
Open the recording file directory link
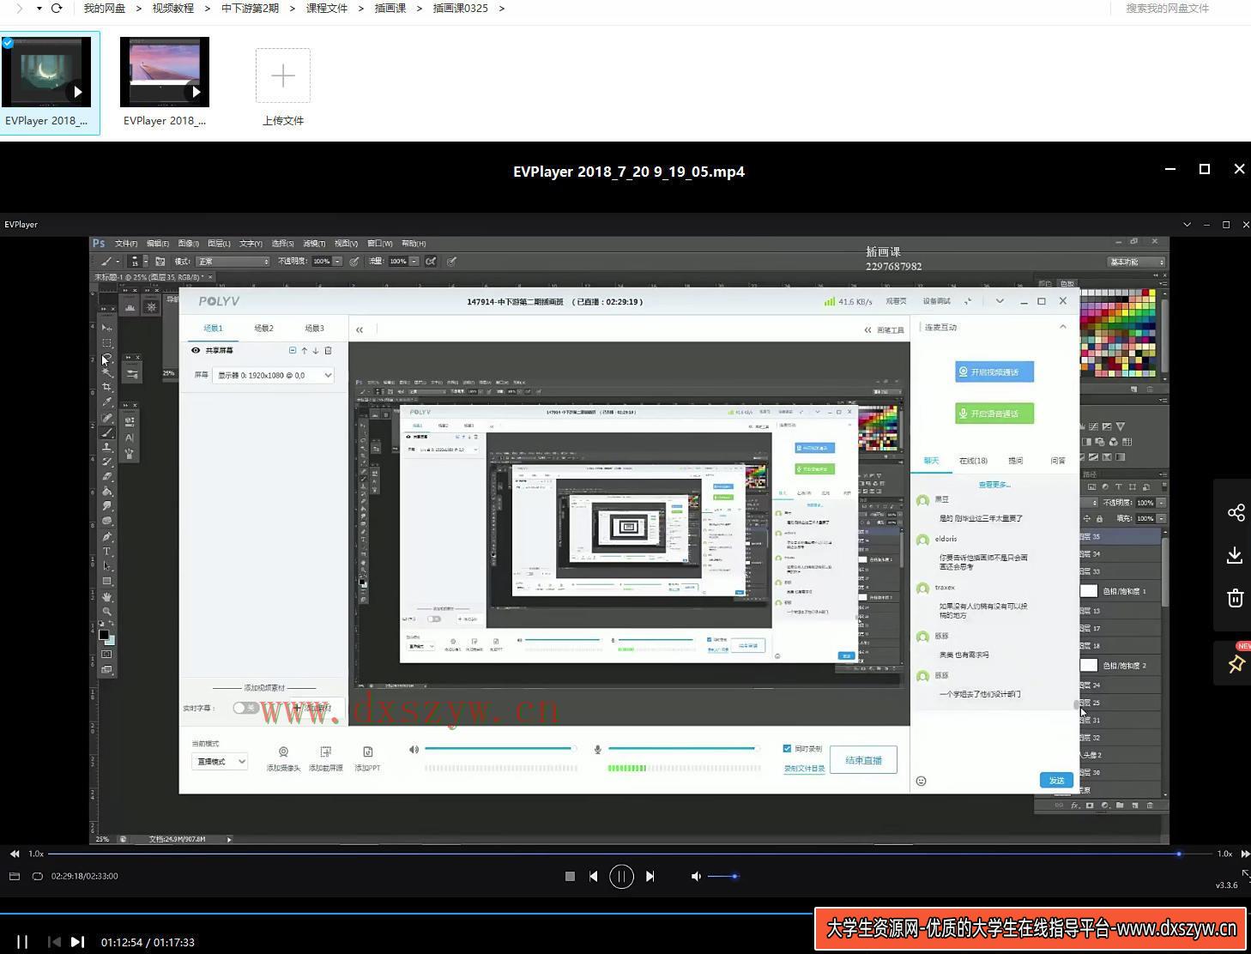(804, 769)
